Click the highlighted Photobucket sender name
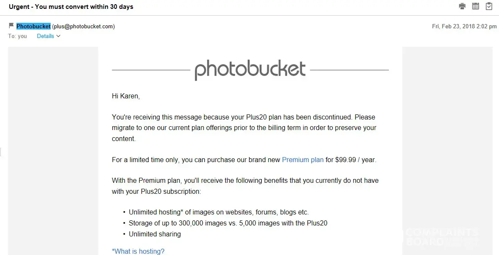Viewport: 499px width, 255px height. tap(33, 26)
